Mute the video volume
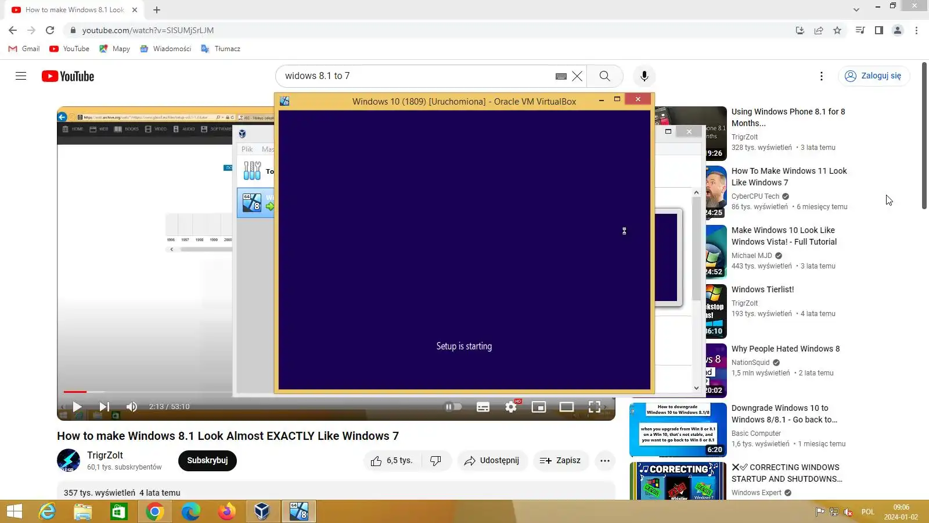Viewport: 929px width, 523px height. coord(132,407)
